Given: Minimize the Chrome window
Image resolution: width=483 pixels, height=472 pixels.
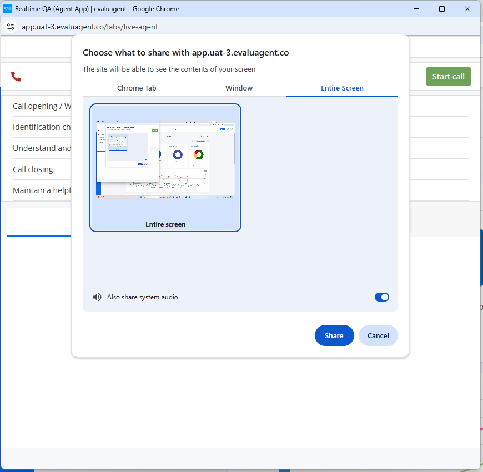Looking at the screenshot, I should 416,9.
